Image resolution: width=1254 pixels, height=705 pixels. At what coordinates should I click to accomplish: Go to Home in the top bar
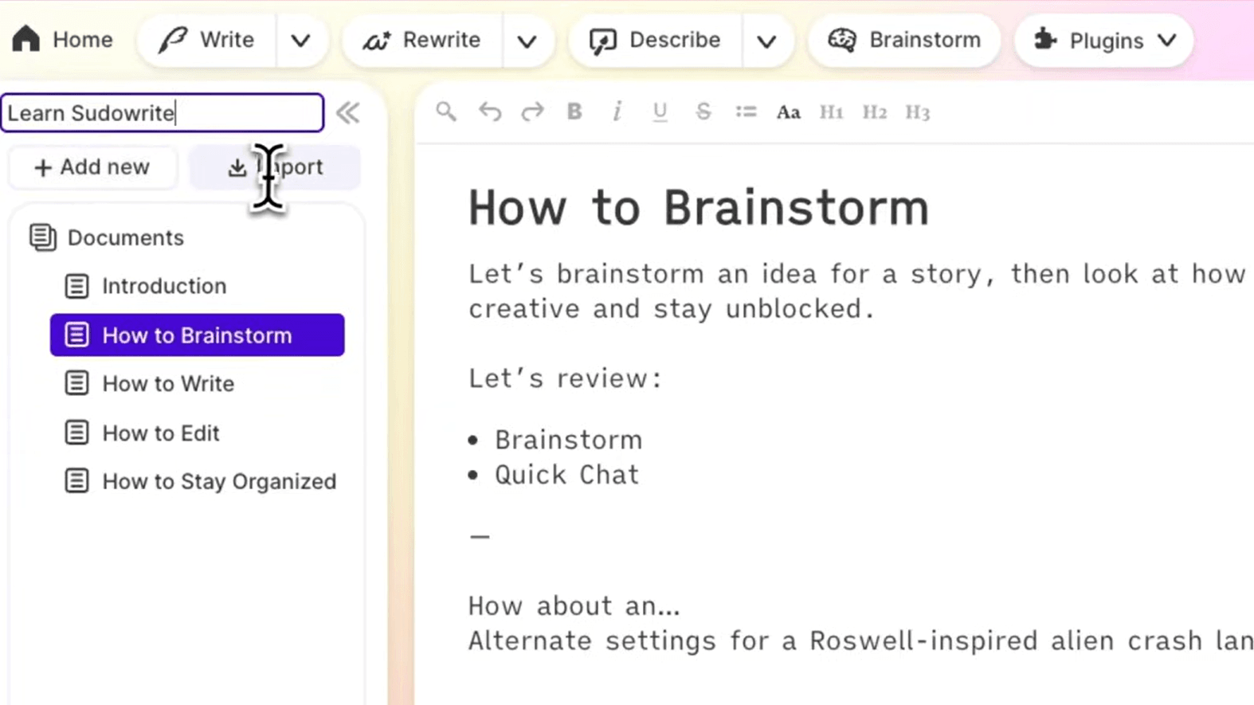tap(62, 40)
